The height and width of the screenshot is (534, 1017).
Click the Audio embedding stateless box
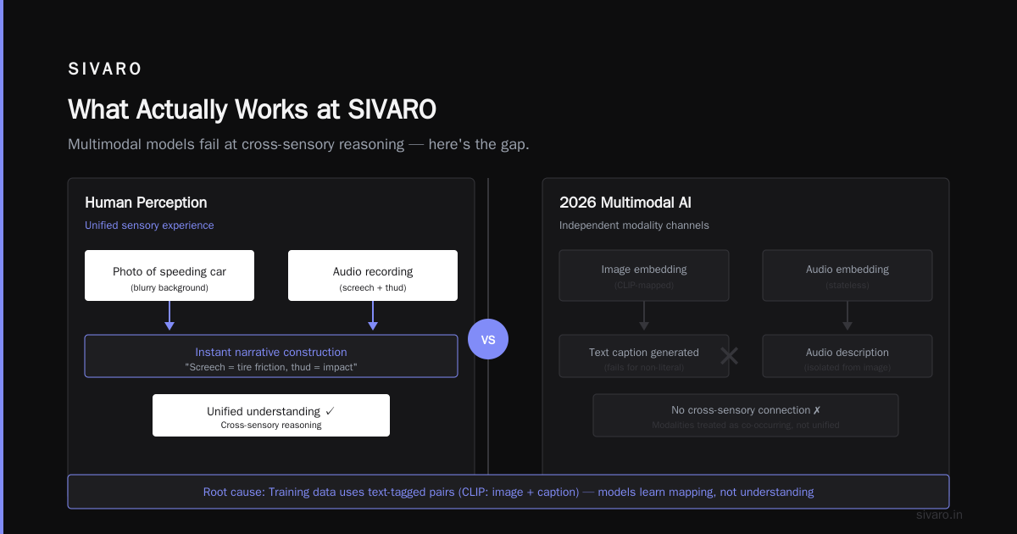847,275
